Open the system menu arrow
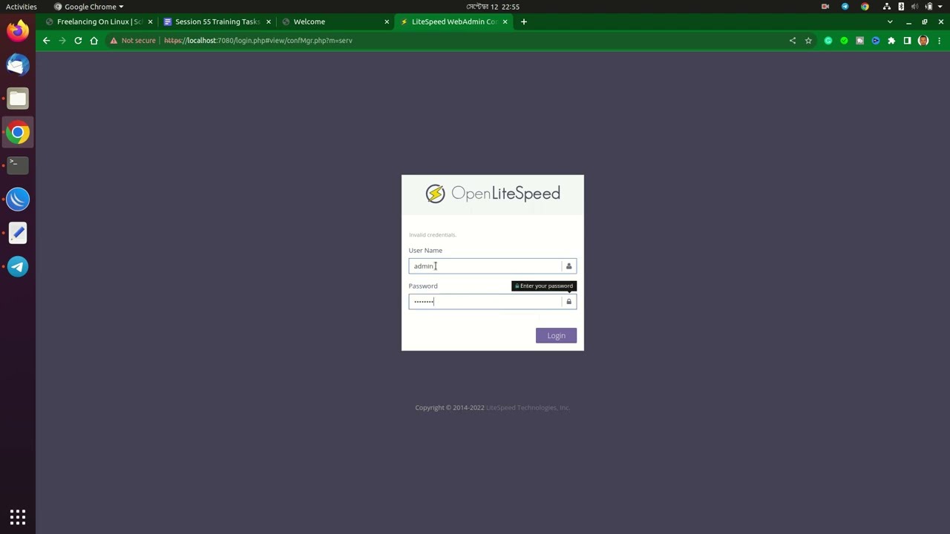 point(940,7)
